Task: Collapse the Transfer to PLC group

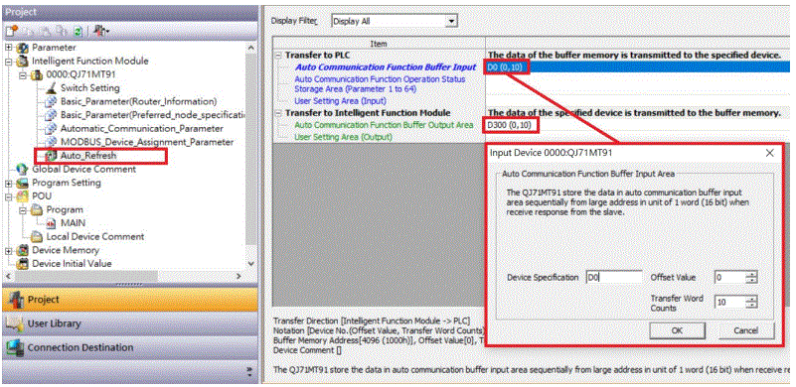Action: click(278, 56)
